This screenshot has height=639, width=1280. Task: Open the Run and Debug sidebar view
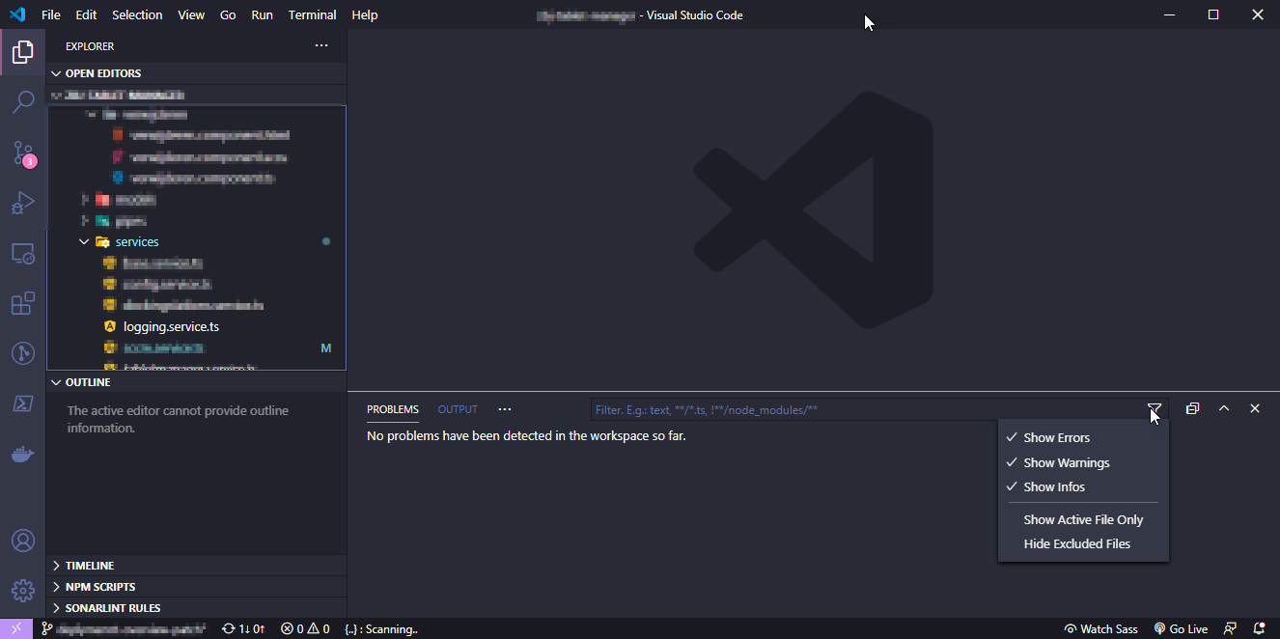click(23, 203)
